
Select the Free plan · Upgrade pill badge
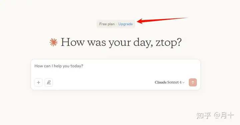click(116, 24)
